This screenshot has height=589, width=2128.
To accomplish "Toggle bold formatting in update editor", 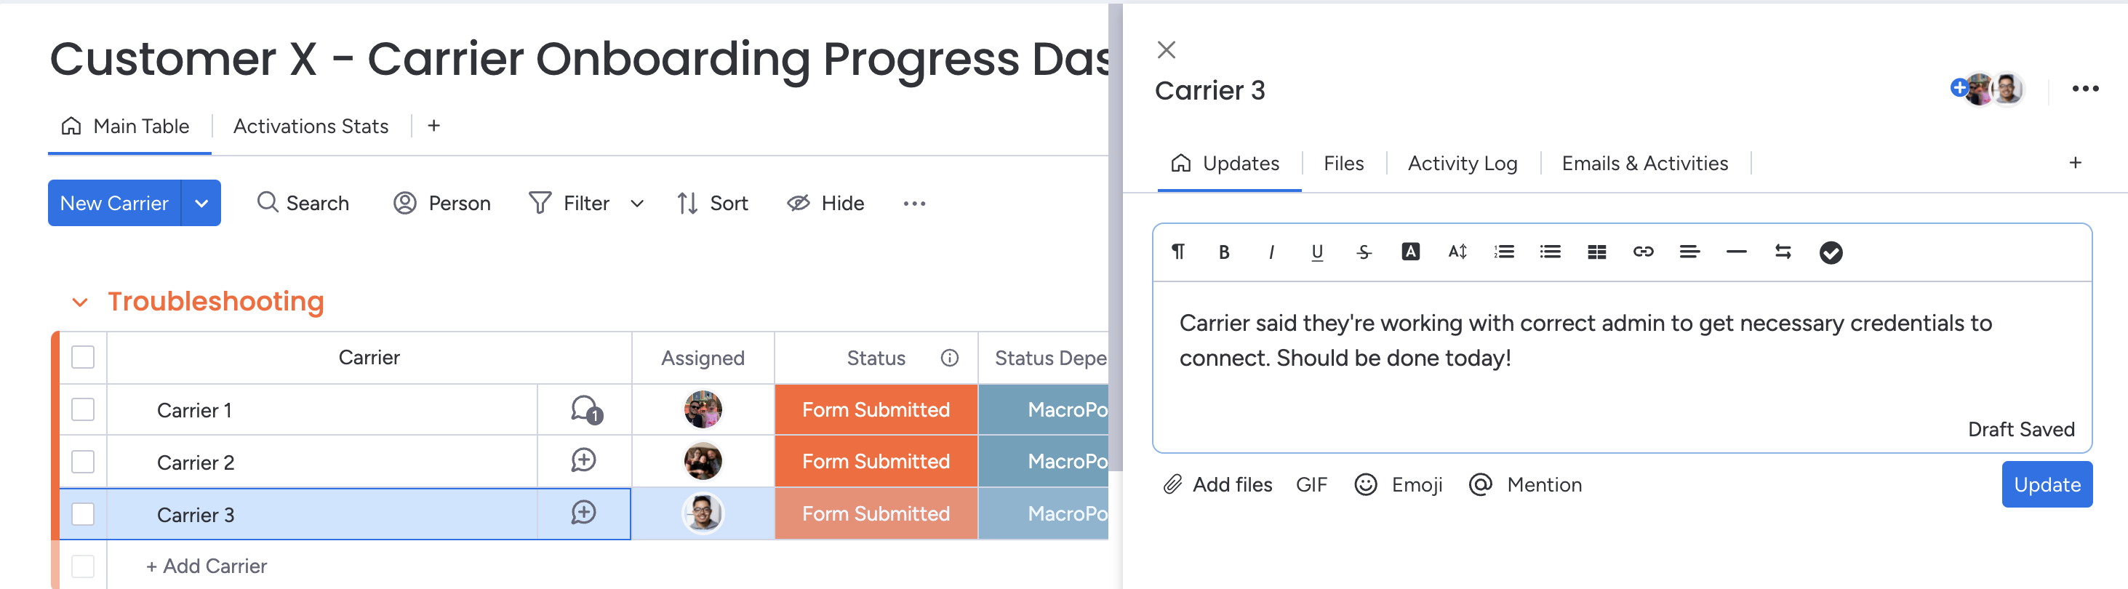I will point(1223,253).
